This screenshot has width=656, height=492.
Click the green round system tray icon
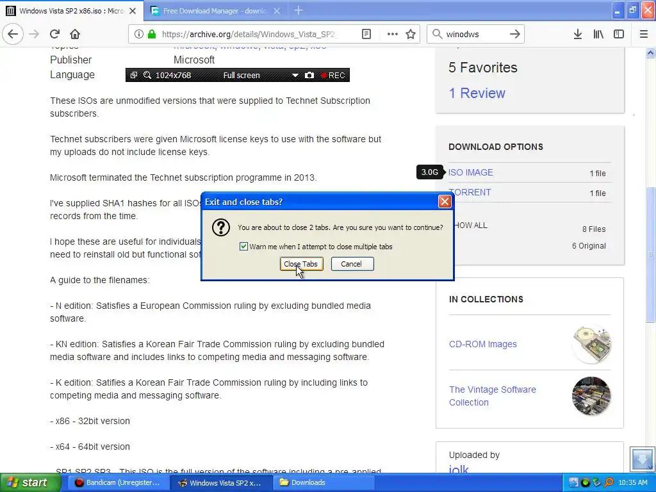point(586,483)
